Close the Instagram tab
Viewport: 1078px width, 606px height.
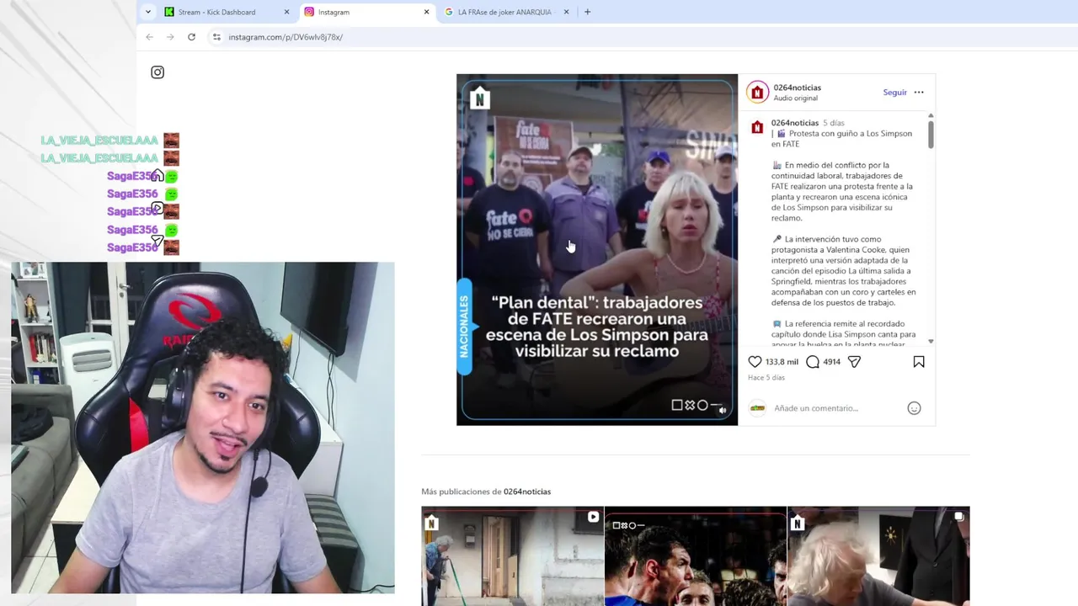[426, 12]
